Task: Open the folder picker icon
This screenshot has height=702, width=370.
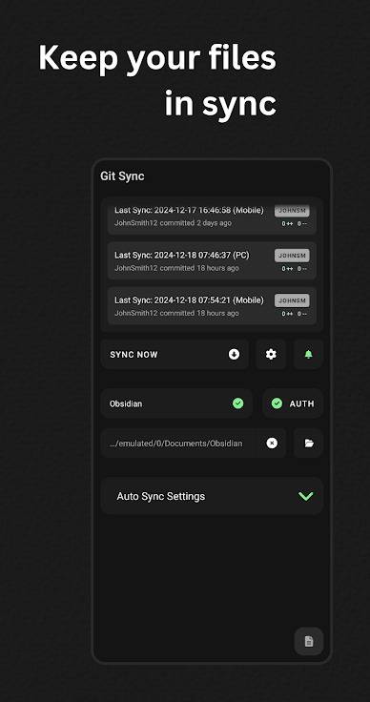Action: tap(308, 443)
